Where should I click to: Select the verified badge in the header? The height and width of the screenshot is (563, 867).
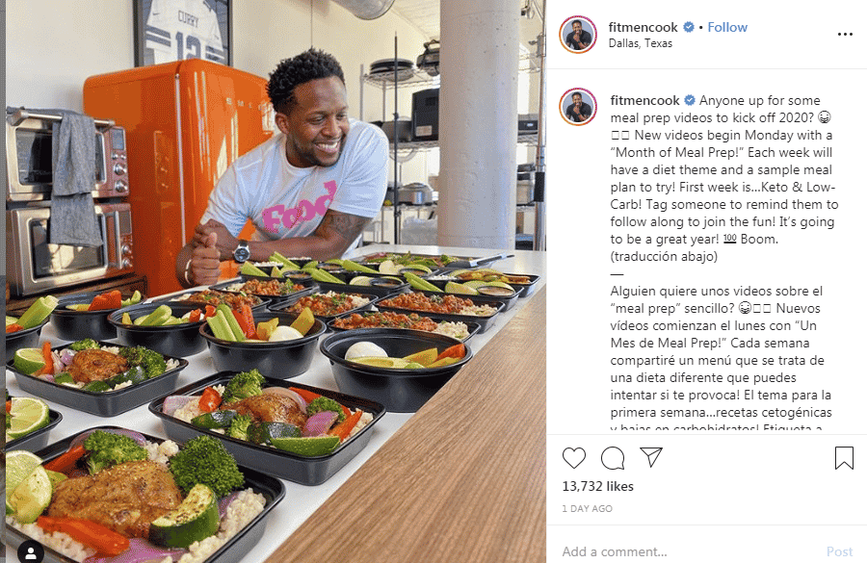coord(689,27)
